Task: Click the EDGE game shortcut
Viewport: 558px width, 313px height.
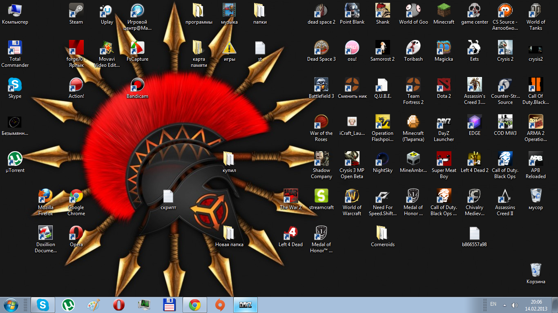Action: 475,126
